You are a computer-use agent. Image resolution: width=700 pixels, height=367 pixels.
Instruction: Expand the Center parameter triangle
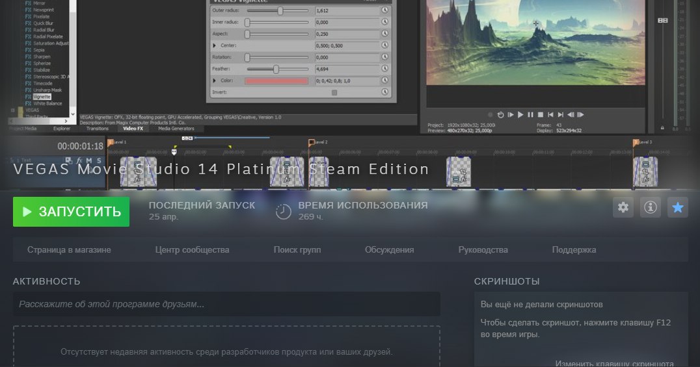(x=214, y=45)
